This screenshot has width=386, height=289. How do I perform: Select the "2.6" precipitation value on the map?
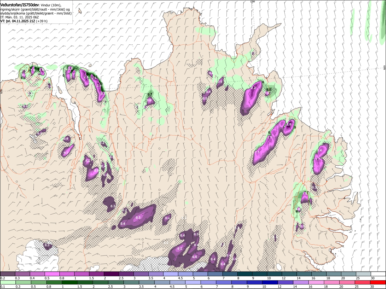[86, 77]
